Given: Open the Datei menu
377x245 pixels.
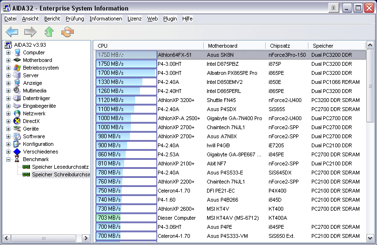Looking at the screenshot, I should click(x=10, y=19).
